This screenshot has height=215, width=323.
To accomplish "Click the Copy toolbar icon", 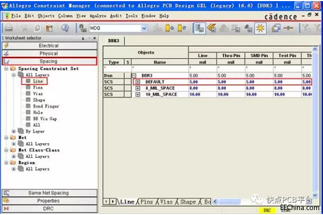I will coord(37,28).
